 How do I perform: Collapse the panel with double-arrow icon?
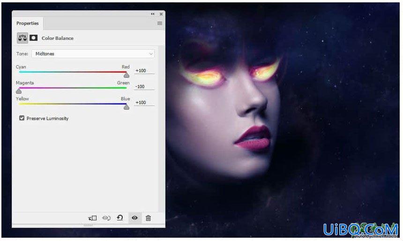click(x=153, y=14)
